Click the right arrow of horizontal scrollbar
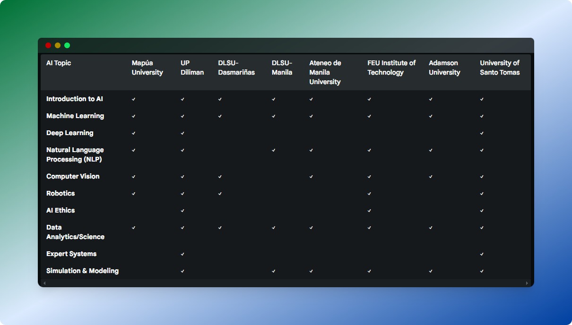572x325 pixels. tap(527, 283)
